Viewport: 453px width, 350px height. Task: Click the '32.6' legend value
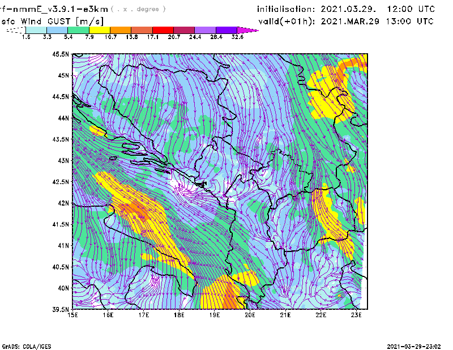tap(237, 37)
